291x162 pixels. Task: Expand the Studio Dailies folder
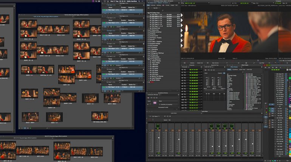tap(149, 80)
